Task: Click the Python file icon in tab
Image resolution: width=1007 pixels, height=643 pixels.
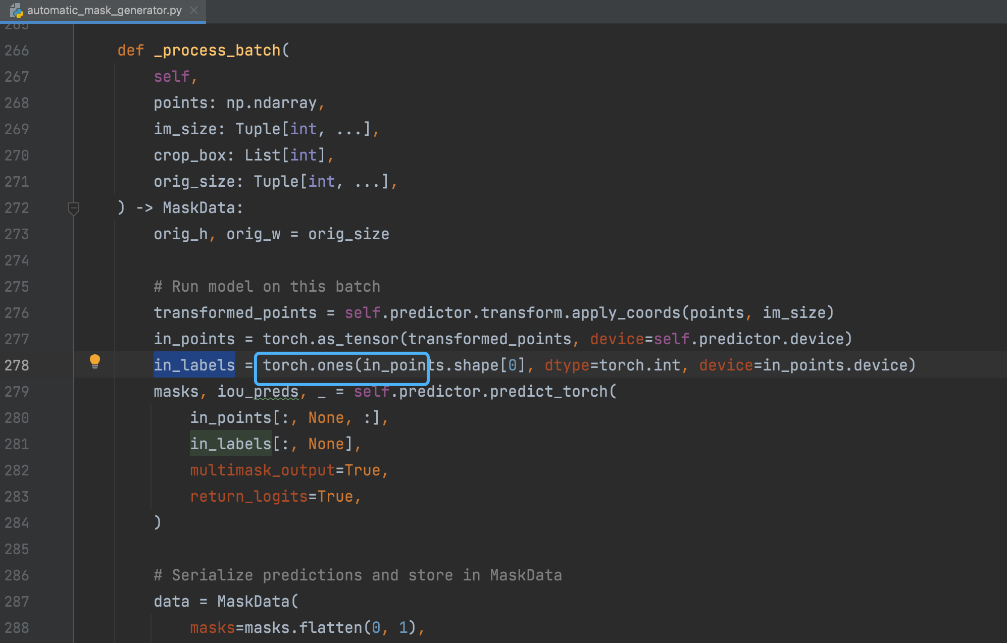Action: point(16,10)
